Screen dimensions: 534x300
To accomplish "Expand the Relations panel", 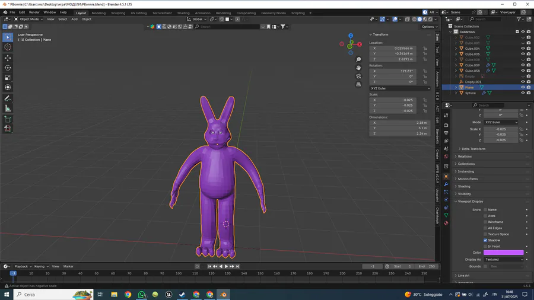I will tap(464, 157).
